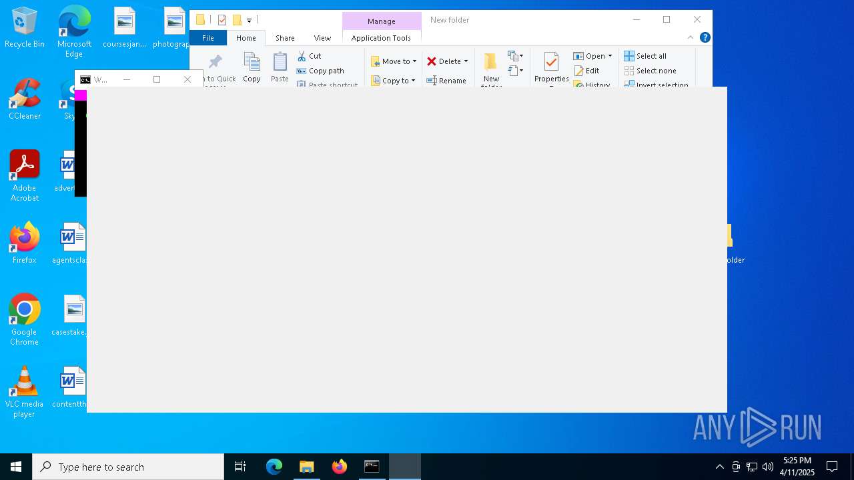Click Edit in the Explorer ribbon
The width and height of the screenshot is (854, 480).
tap(586, 71)
